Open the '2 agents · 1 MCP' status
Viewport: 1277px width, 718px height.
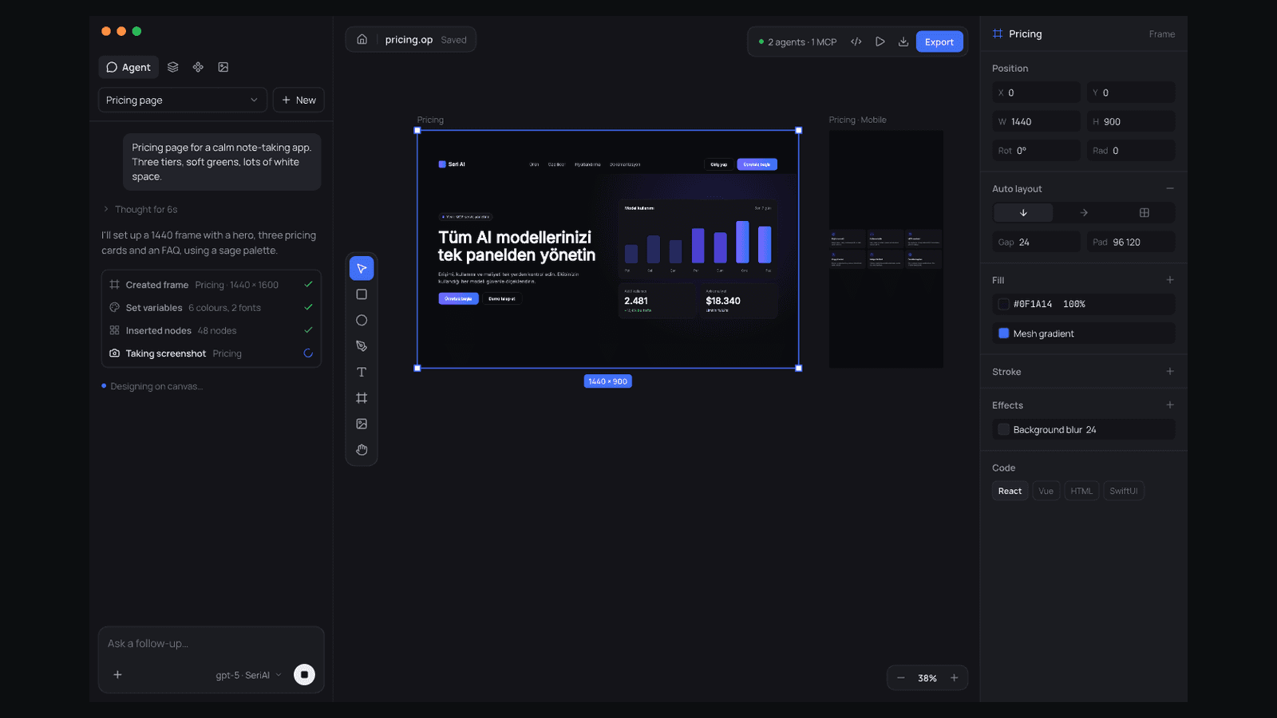click(x=797, y=41)
